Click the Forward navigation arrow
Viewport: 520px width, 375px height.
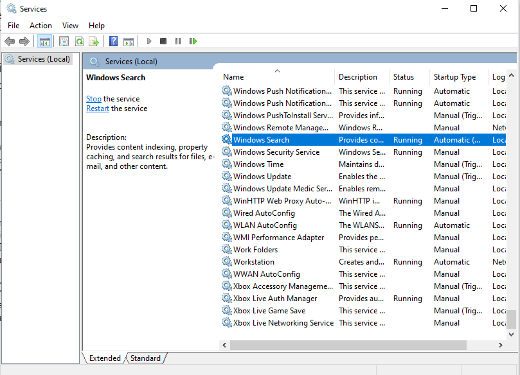click(x=24, y=41)
